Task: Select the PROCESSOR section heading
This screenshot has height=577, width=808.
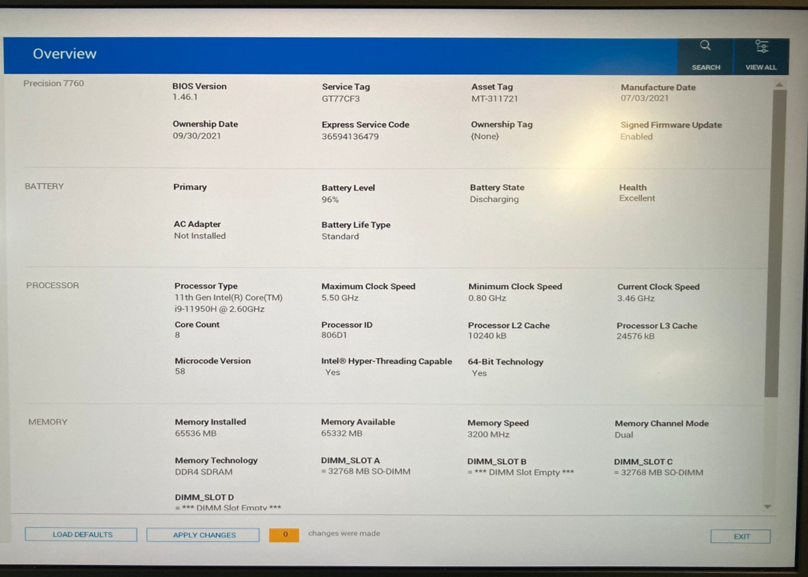Action: tap(52, 285)
